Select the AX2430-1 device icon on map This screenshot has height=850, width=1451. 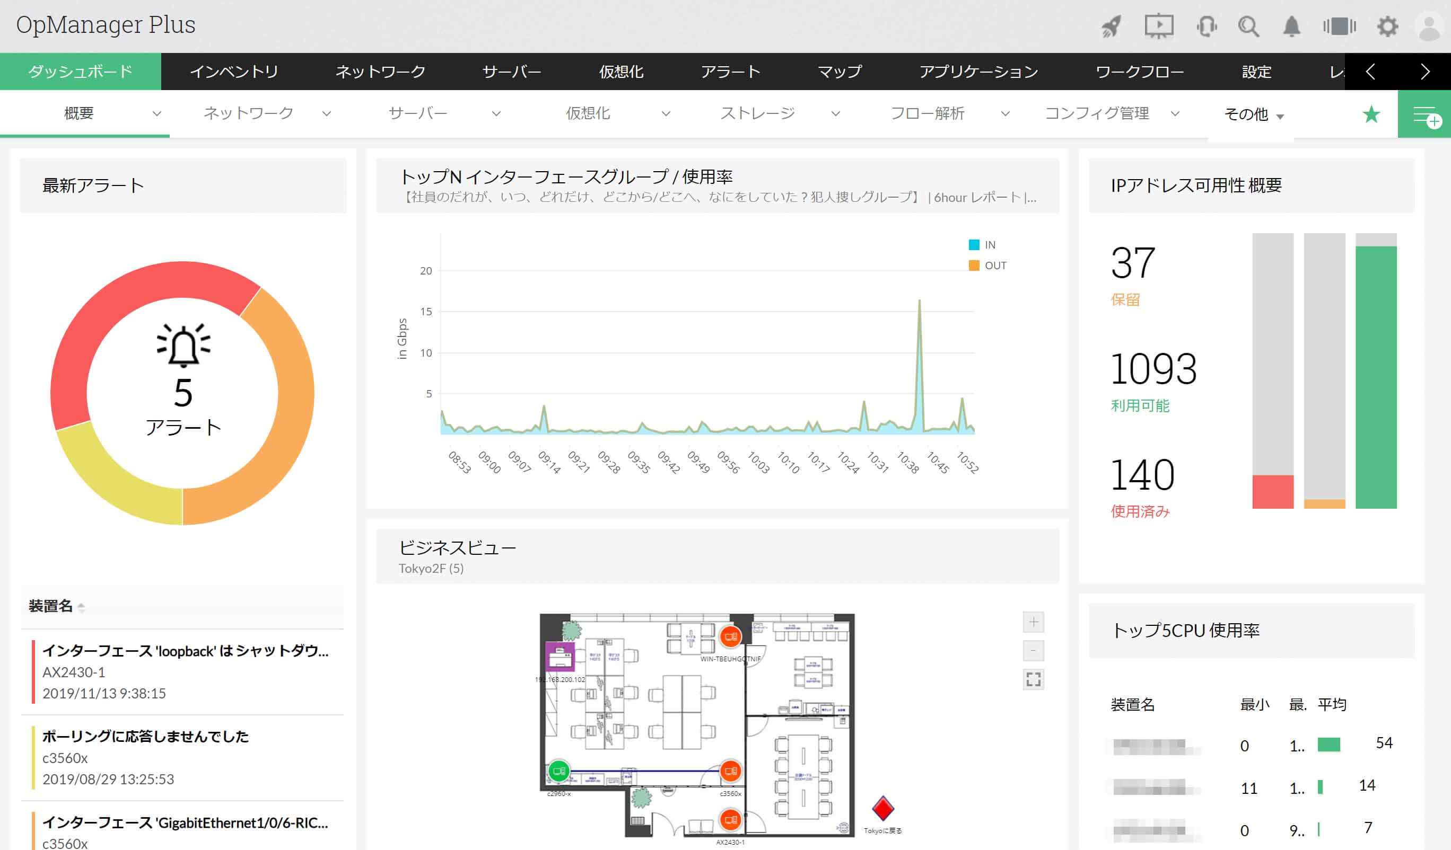click(731, 819)
